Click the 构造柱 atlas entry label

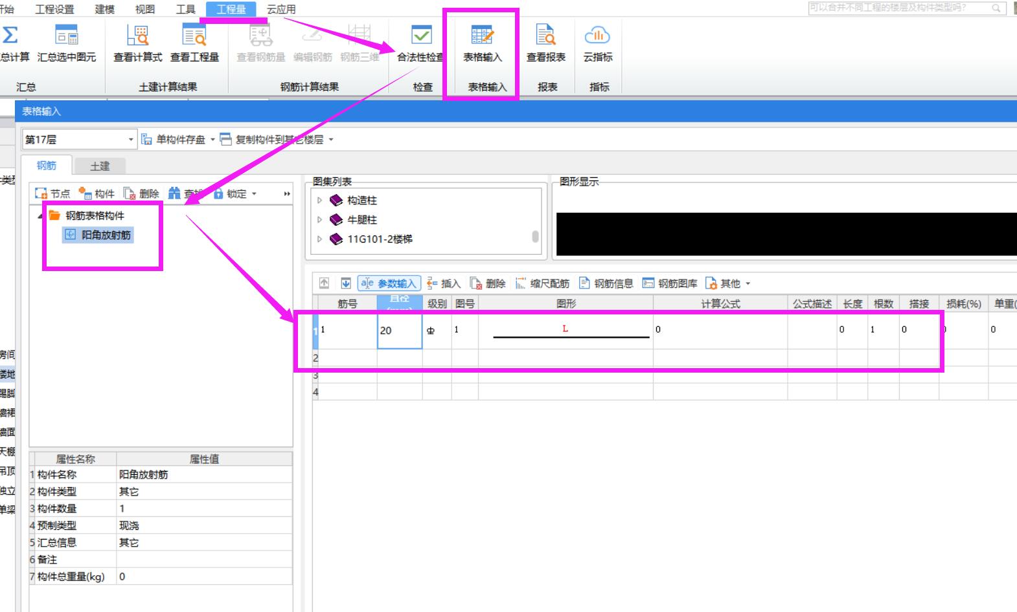click(x=361, y=201)
